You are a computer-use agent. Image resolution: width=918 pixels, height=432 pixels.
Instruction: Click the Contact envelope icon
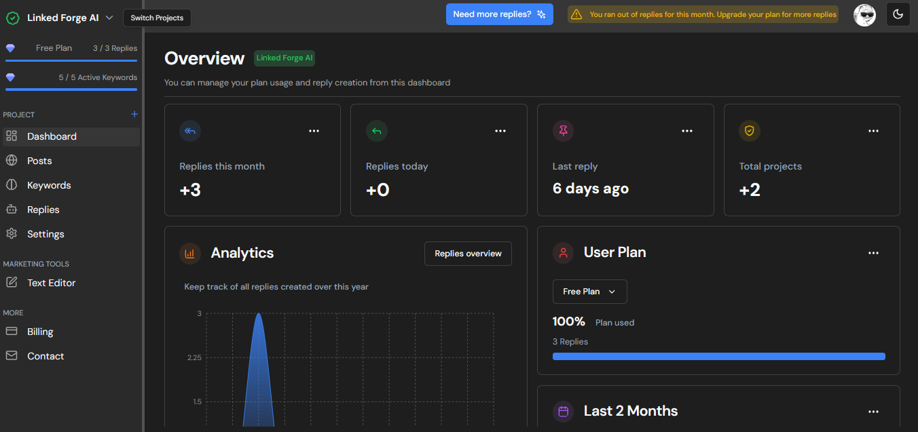click(12, 356)
